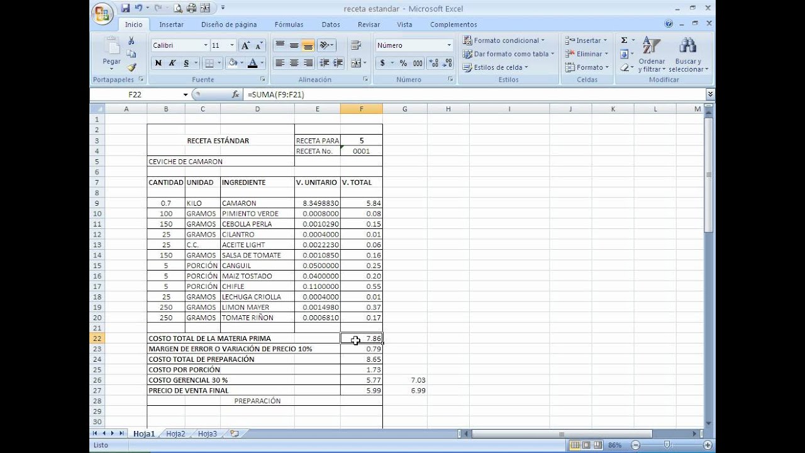Open the Eliminar cells dropdown

(x=586, y=54)
